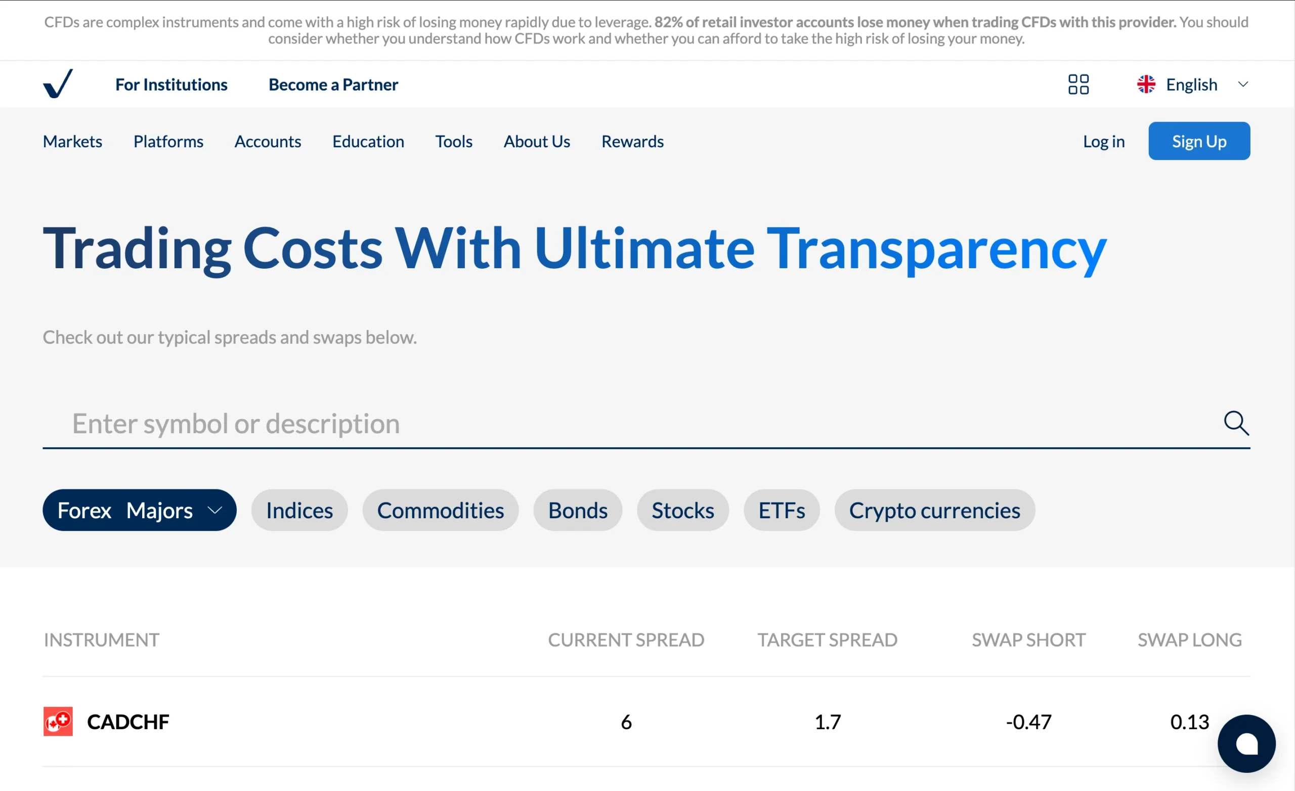Click the CADCHF instrument name
1295x791 pixels.
(x=127, y=722)
